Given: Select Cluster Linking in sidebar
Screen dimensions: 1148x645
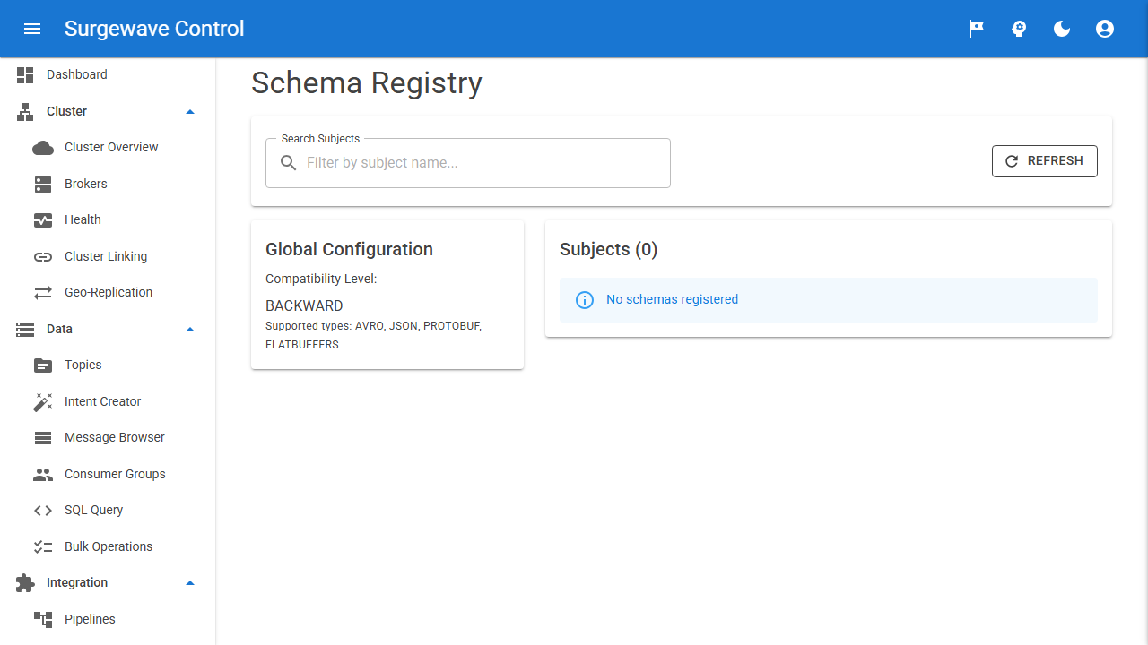Looking at the screenshot, I should 108,256.
